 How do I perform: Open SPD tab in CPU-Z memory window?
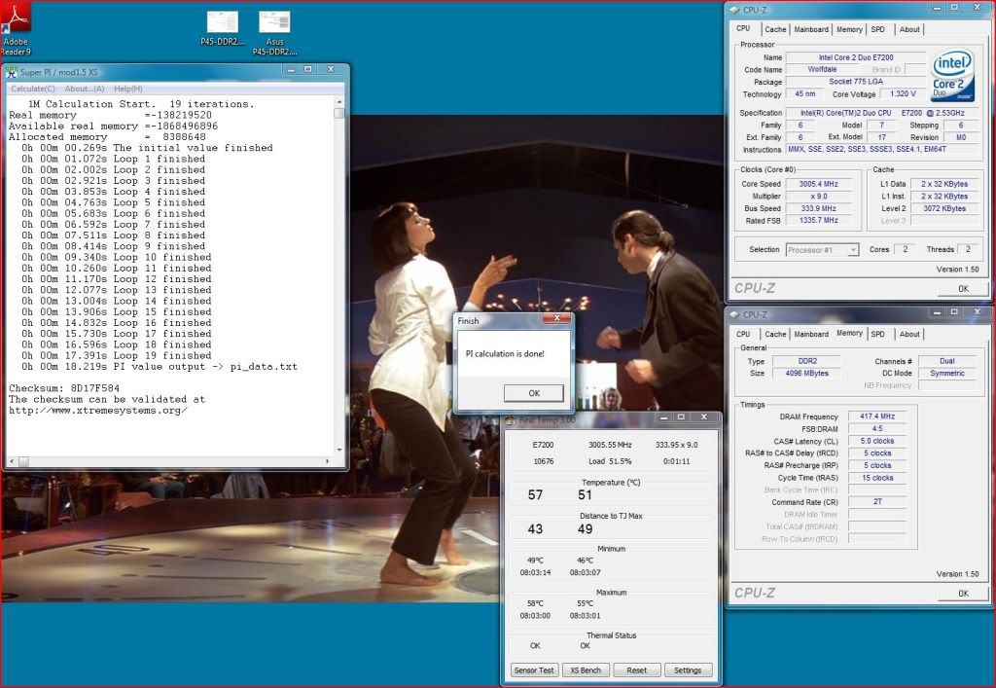coord(878,334)
